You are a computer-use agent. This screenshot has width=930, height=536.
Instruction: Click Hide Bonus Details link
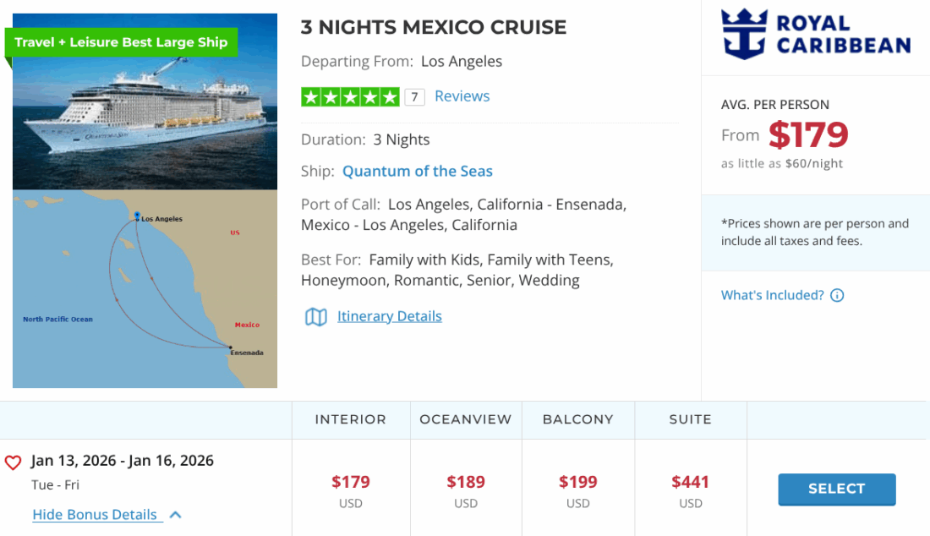95,515
